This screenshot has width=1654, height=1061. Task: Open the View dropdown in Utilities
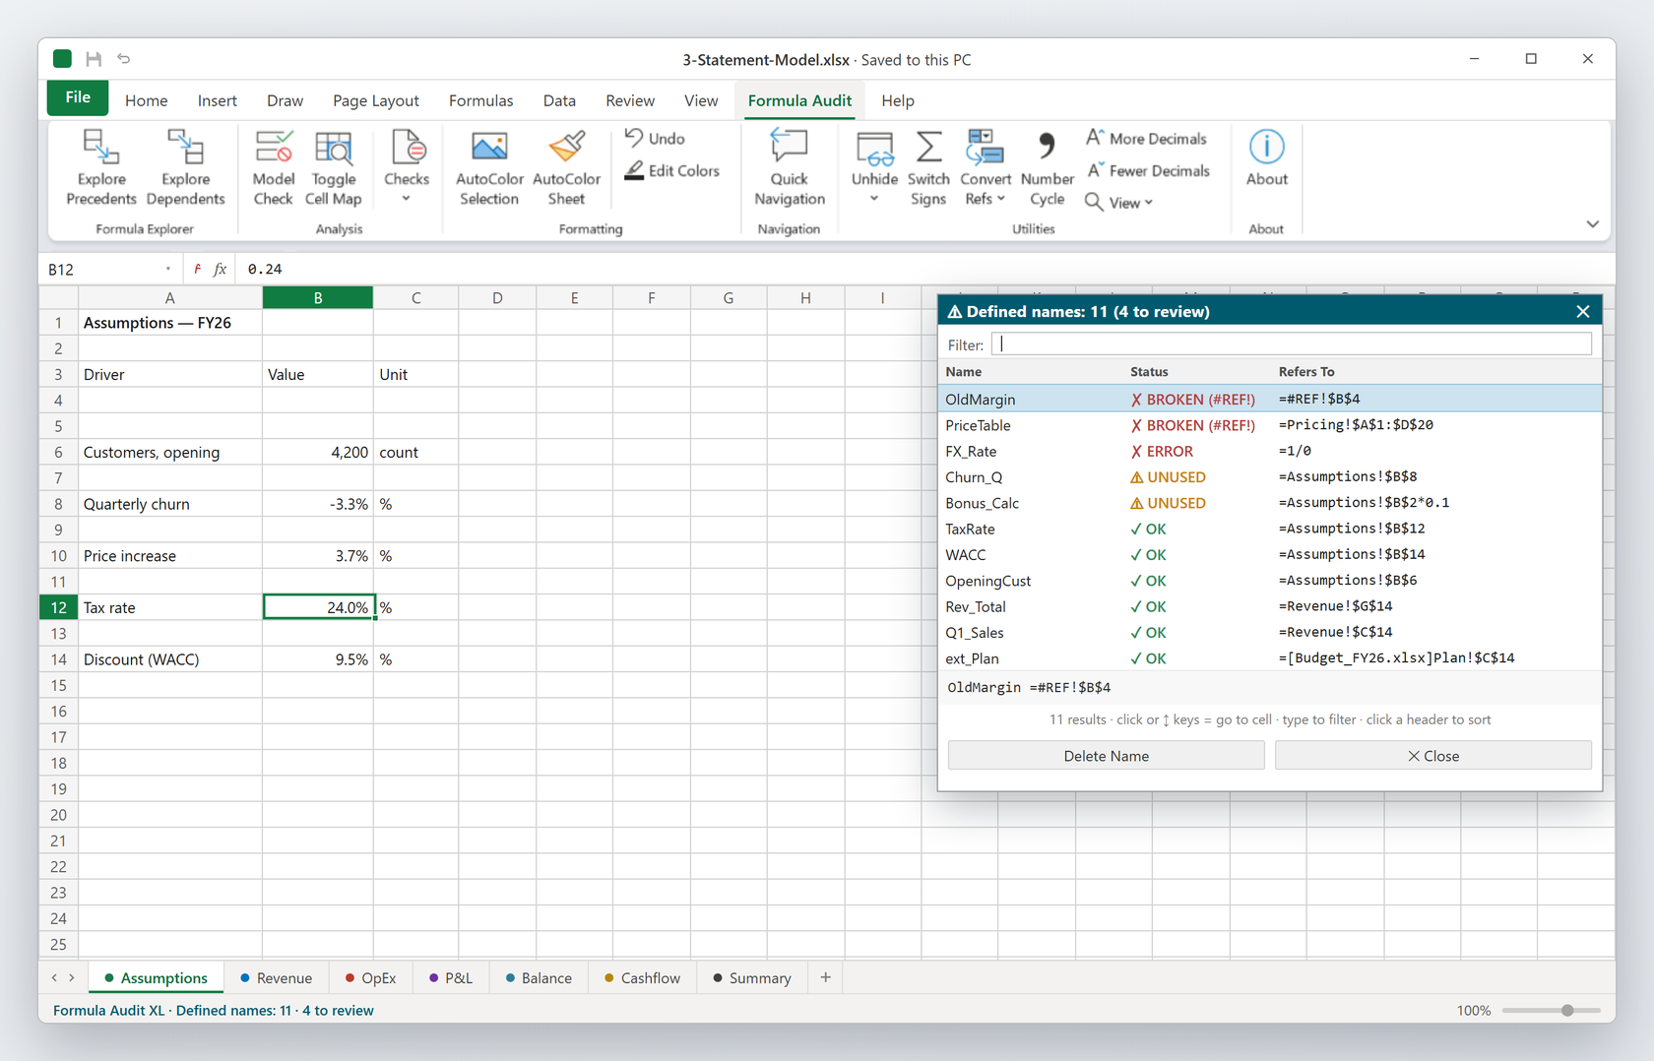[1118, 202]
